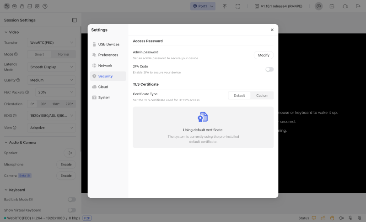
Task: Collapse the Audio & Camera section
Action: tap(20, 143)
